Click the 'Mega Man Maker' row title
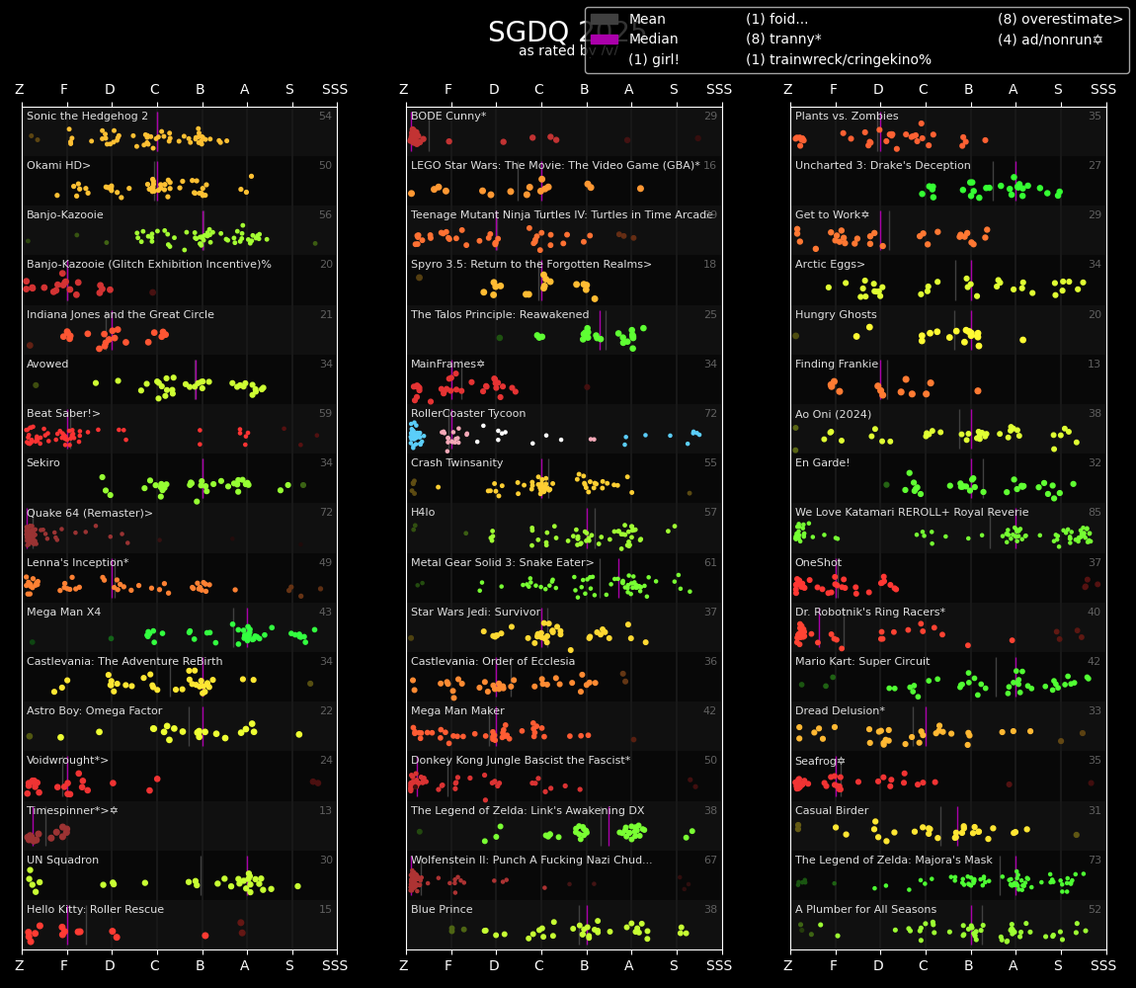The height and width of the screenshot is (988, 1136). pyautogui.click(x=457, y=710)
